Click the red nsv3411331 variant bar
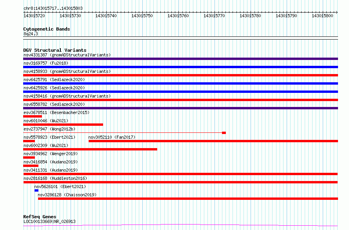349x230 pixels. coord(180,174)
